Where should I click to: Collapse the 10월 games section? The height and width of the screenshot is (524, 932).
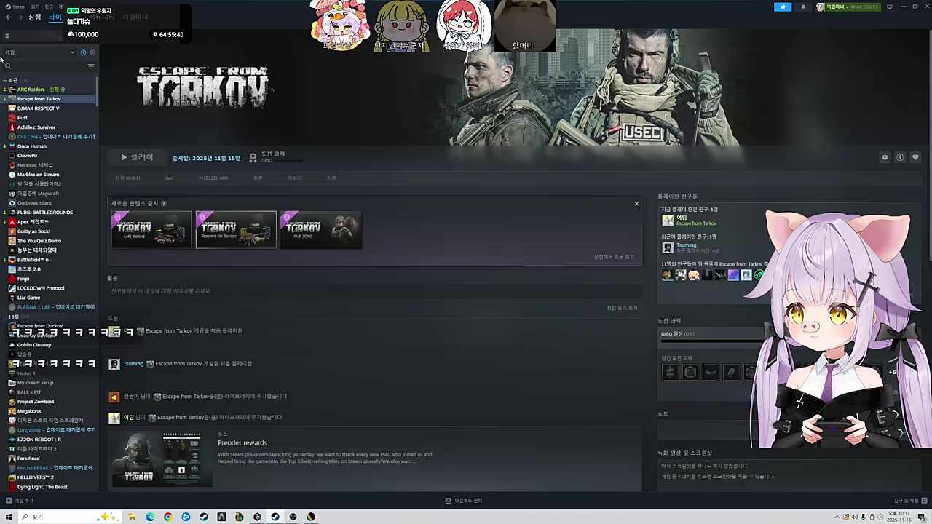(5, 317)
